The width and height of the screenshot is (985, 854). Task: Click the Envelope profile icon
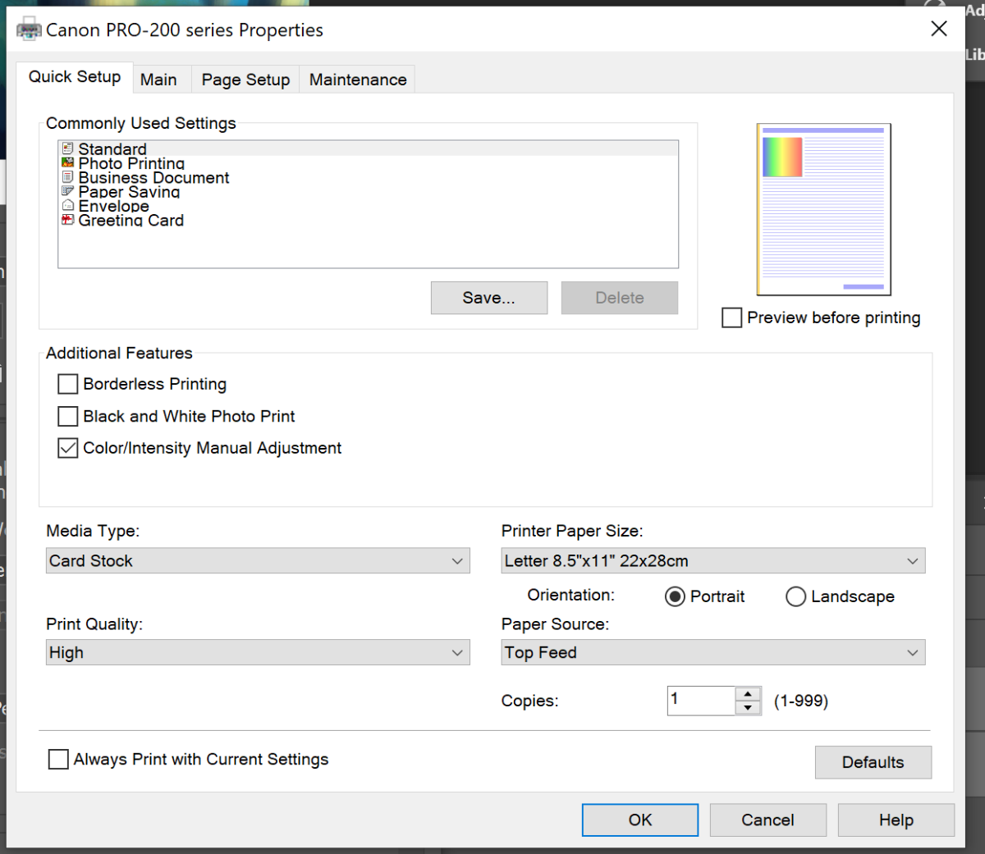[x=68, y=205]
